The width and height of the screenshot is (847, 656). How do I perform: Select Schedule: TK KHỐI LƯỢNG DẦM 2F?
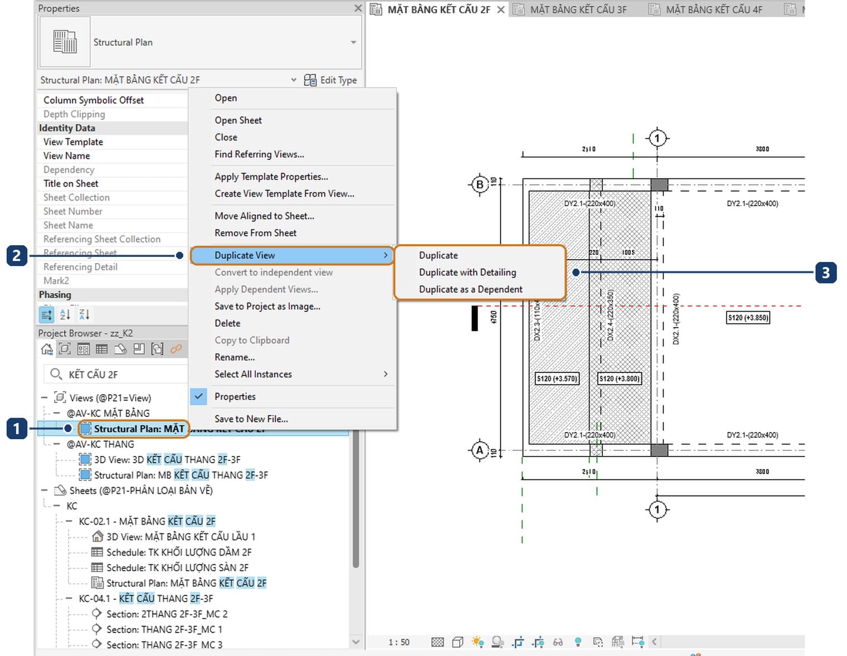[x=179, y=552]
